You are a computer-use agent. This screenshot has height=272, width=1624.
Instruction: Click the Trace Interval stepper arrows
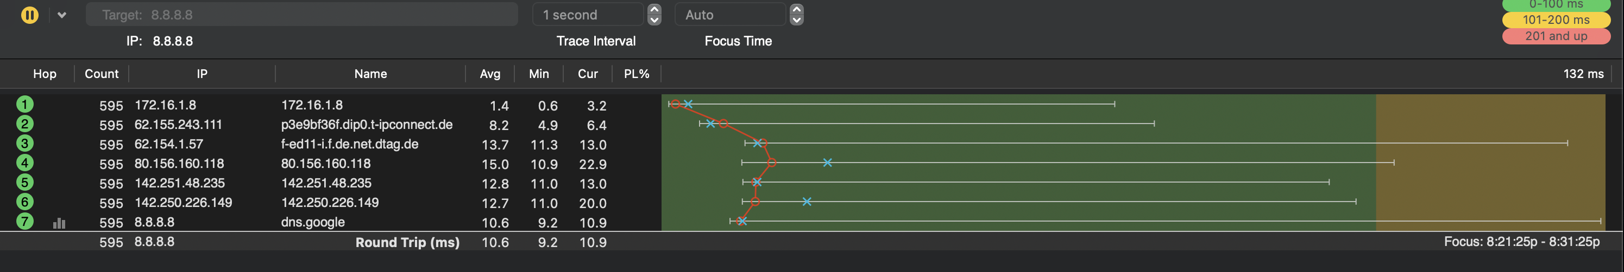click(654, 15)
